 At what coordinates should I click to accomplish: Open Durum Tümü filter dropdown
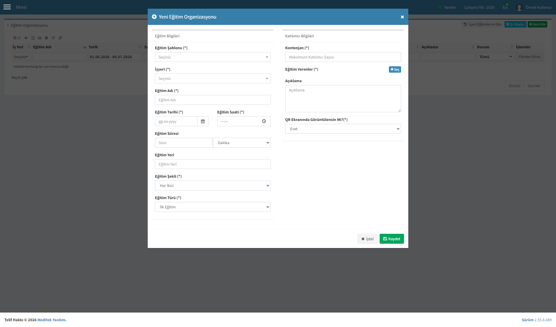coord(495,57)
